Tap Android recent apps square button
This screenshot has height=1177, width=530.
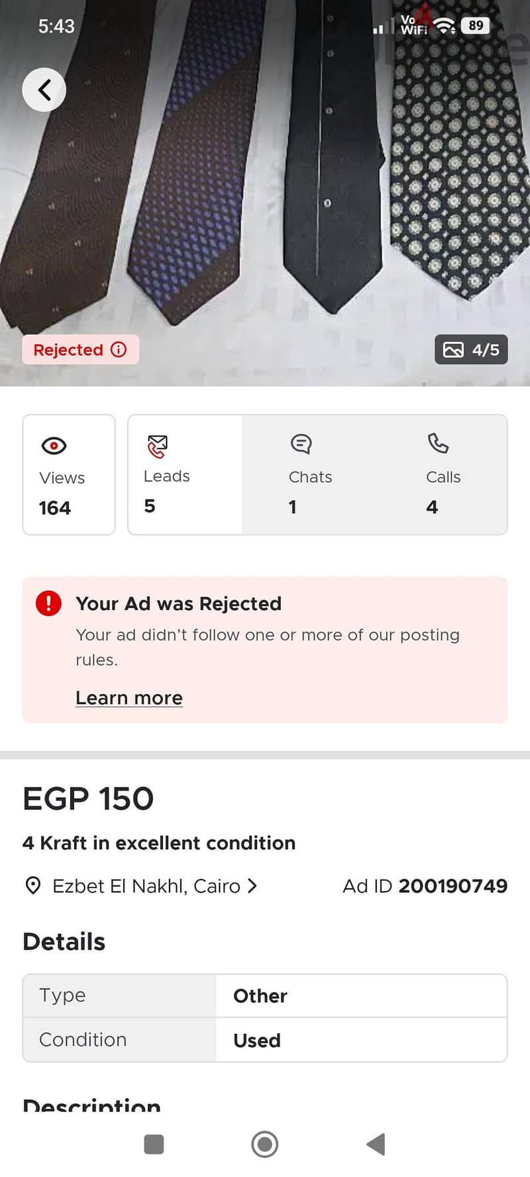pyautogui.click(x=154, y=1144)
